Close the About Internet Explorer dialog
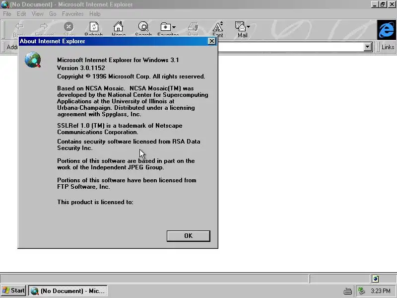The width and height of the screenshot is (397, 298). [212, 41]
